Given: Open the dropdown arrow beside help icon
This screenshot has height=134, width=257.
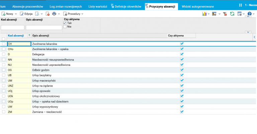Looking at the screenshot, I should pos(254,14).
